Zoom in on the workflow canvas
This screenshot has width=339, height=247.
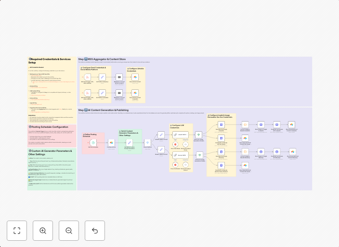pos(43,231)
